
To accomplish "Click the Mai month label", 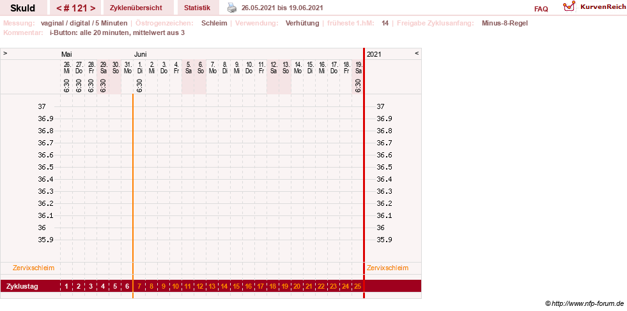I will point(66,54).
